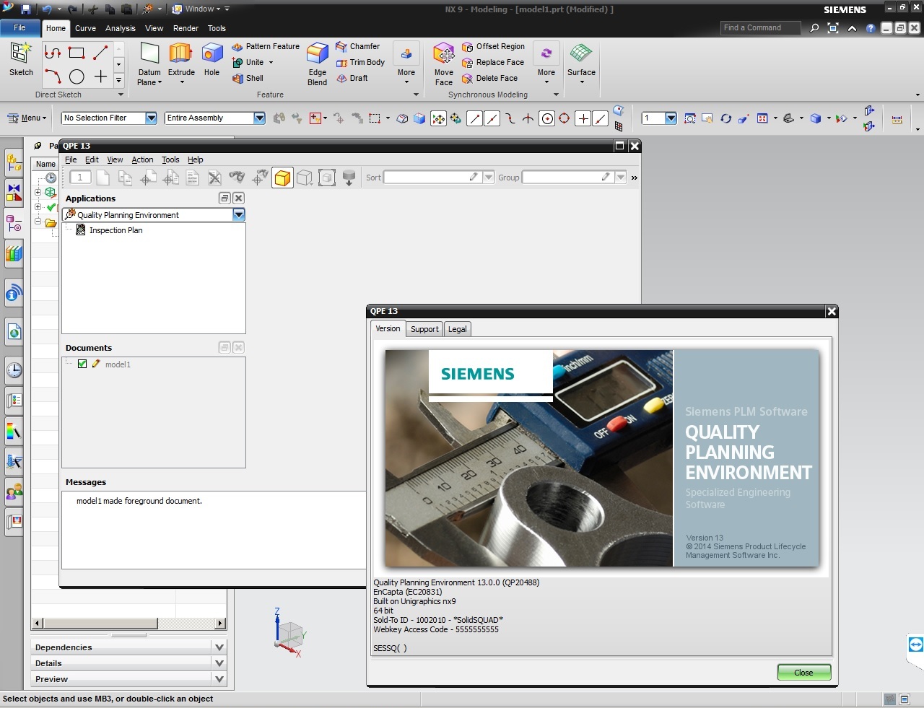Click the highlighted yellow cube icon in QPE toolbar

click(282, 178)
